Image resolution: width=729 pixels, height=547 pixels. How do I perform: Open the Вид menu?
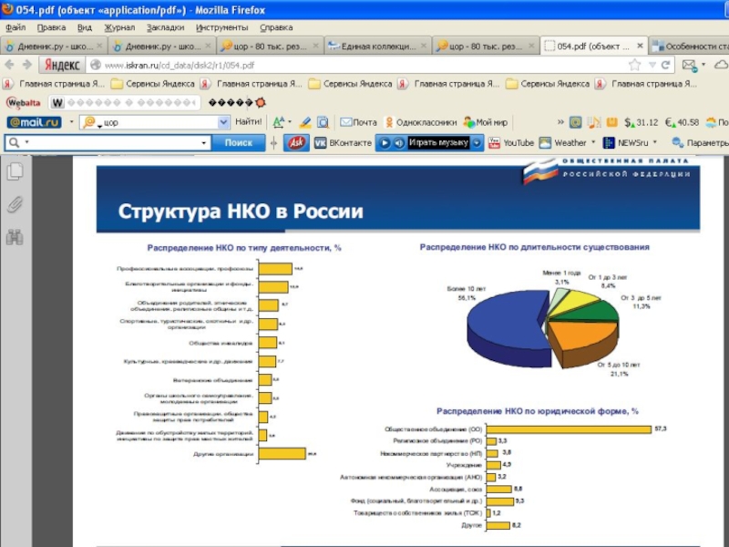(x=85, y=27)
